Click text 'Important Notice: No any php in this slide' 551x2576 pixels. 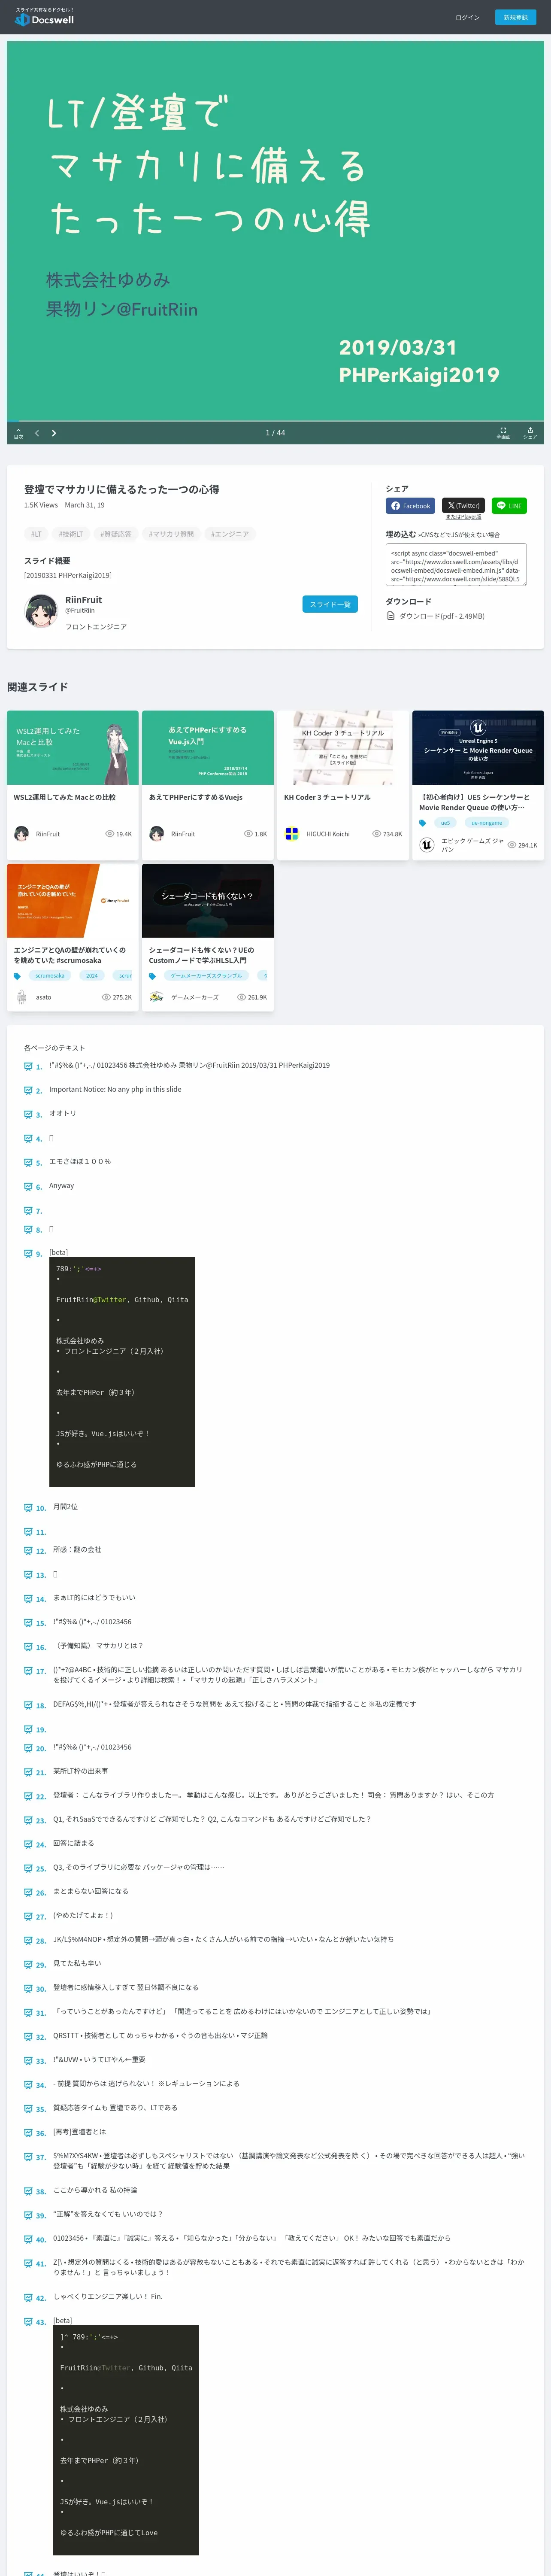click(x=115, y=1089)
